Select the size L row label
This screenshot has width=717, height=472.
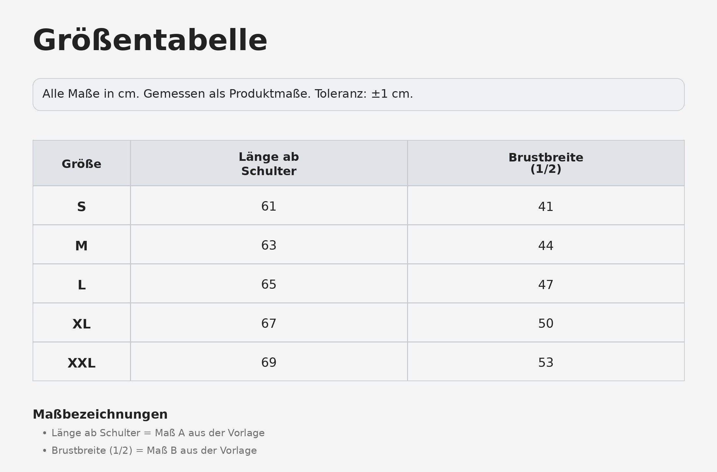(81, 285)
